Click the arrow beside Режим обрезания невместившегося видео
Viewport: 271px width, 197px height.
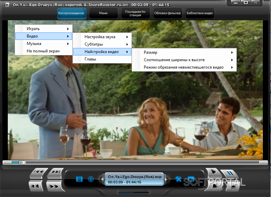(x=232, y=67)
